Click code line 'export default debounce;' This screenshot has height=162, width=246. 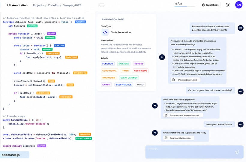tap(19, 146)
